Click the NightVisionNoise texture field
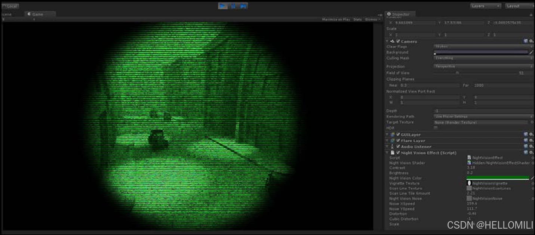The width and height of the screenshot is (535, 235). click(x=485, y=198)
